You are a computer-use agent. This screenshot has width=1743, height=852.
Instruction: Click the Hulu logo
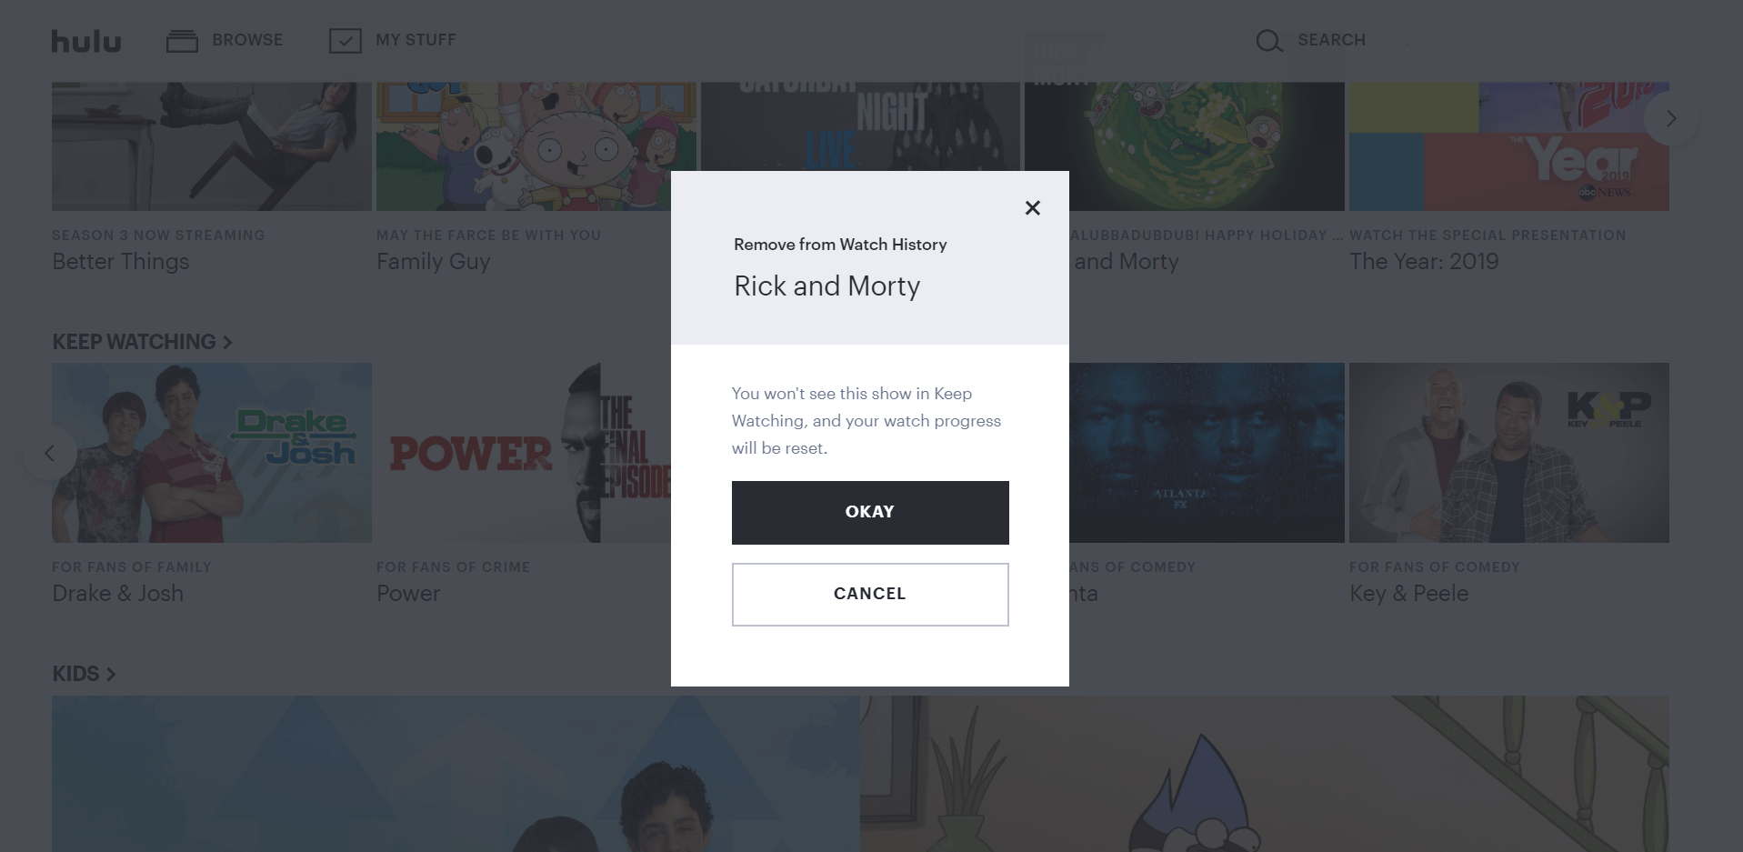(x=86, y=41)
